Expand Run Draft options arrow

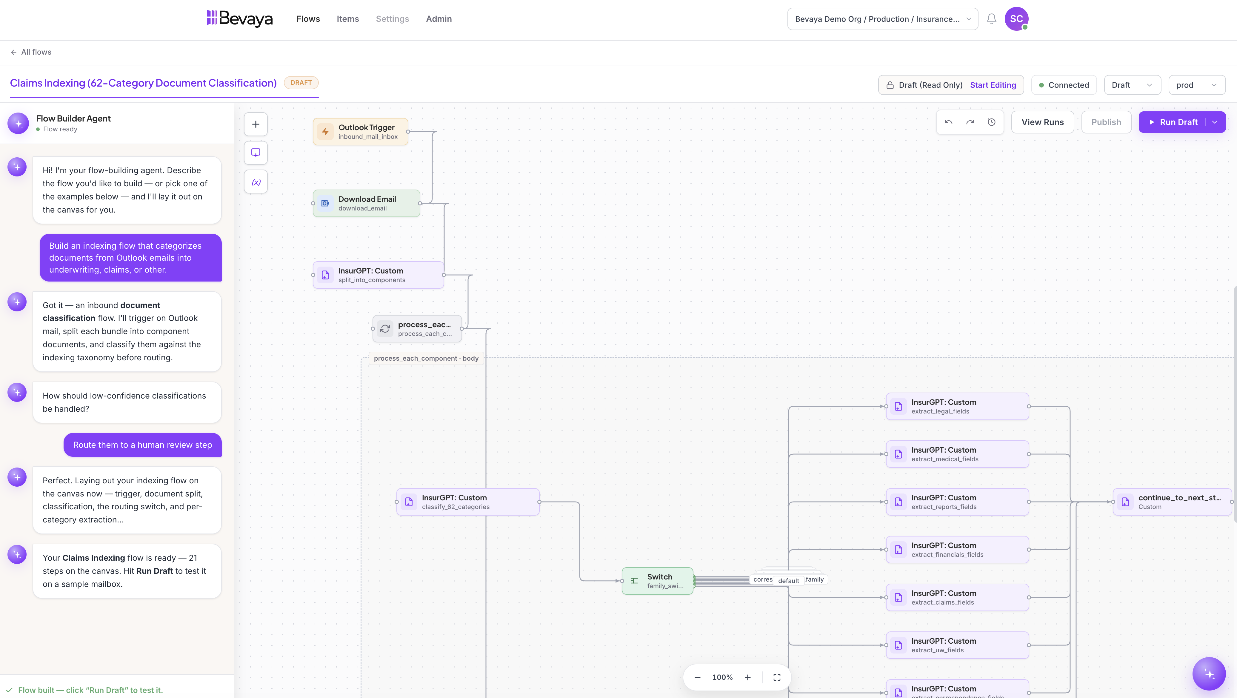point(1214,122)
